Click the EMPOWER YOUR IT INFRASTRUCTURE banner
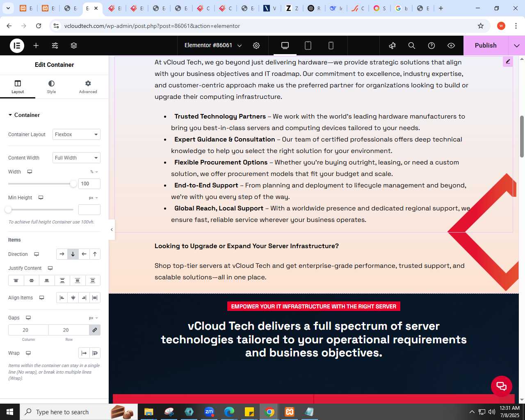The image size is (525, 420). coord(314,306)
